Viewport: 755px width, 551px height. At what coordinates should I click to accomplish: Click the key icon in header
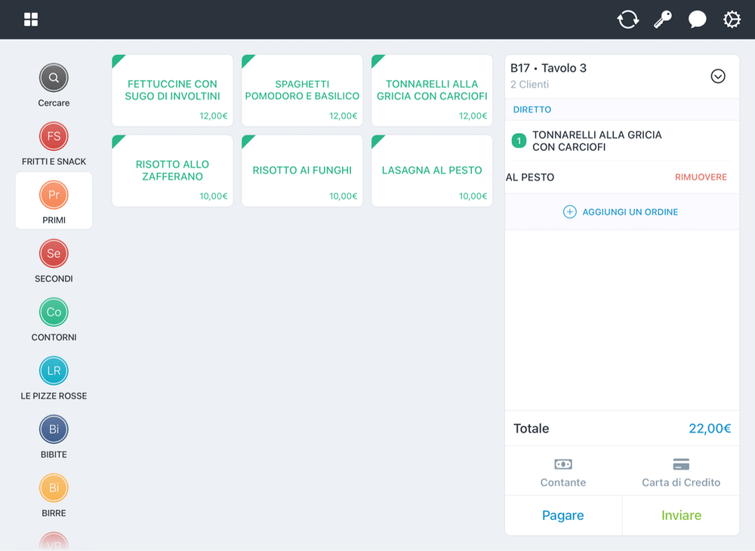pyautogui.click(x=663, y=20)
